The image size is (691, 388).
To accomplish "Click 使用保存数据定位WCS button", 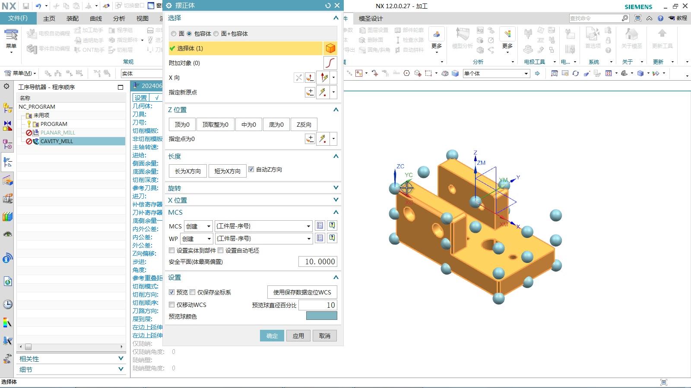I will click(x=302, y=292).
